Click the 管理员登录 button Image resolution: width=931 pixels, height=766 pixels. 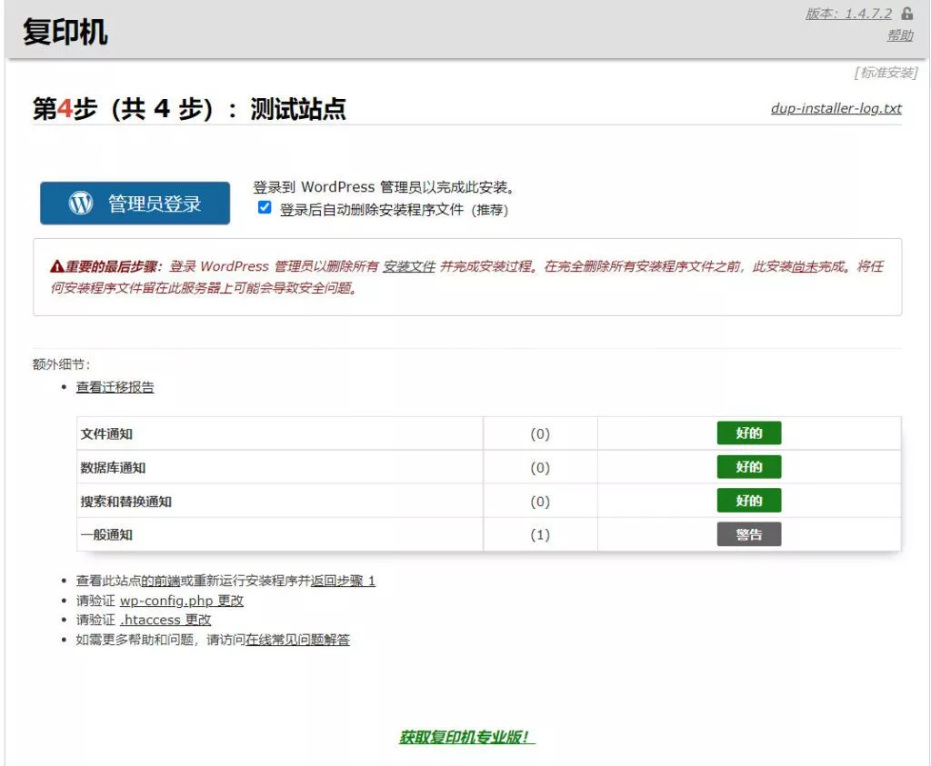(x=135, y=203)
